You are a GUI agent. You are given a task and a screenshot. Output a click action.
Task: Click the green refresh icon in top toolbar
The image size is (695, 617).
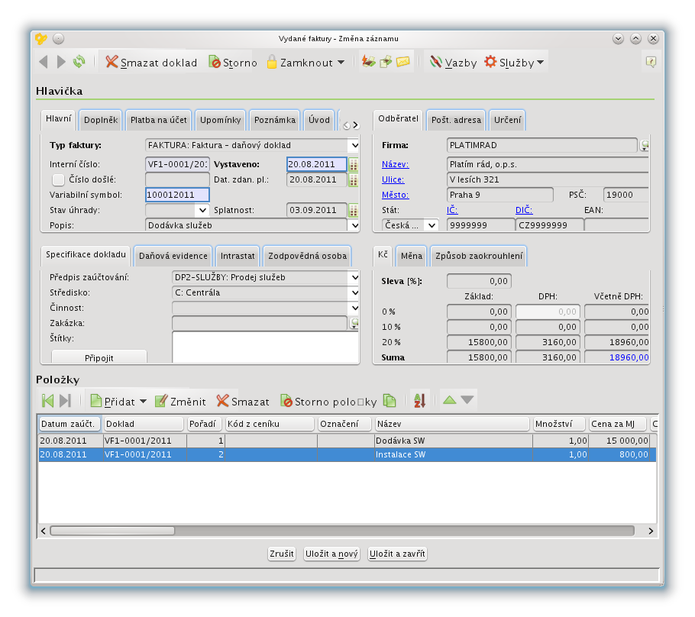79,62
